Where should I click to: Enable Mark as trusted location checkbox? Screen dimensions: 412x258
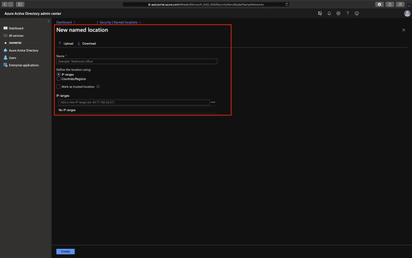(x=58, y=87)
